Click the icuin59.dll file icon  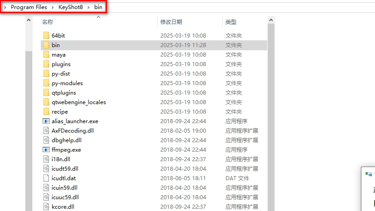point(46,188)
